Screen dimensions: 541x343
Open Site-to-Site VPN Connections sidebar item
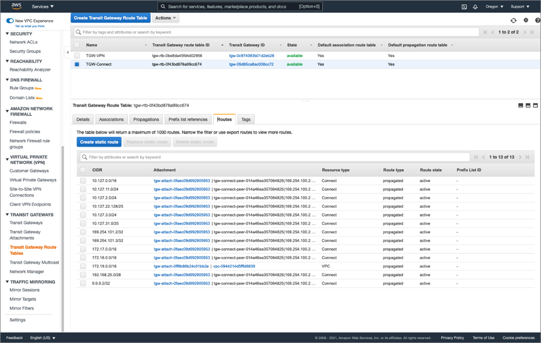click(25, 192)
